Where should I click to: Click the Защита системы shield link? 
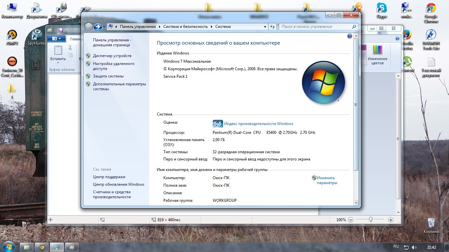click(108, 76)
